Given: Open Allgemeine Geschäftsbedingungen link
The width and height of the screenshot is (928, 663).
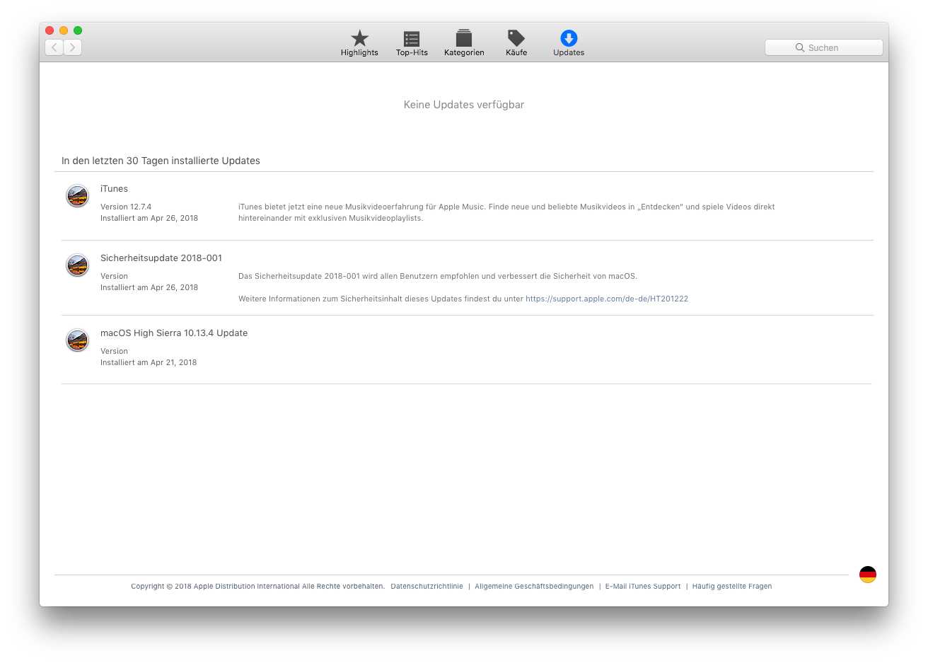Looking at the screenshot, I should (534, 587).
